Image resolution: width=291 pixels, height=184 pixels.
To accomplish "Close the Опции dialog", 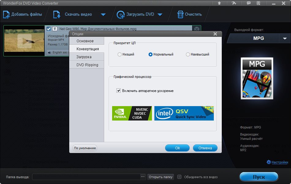I will [215, 34].
